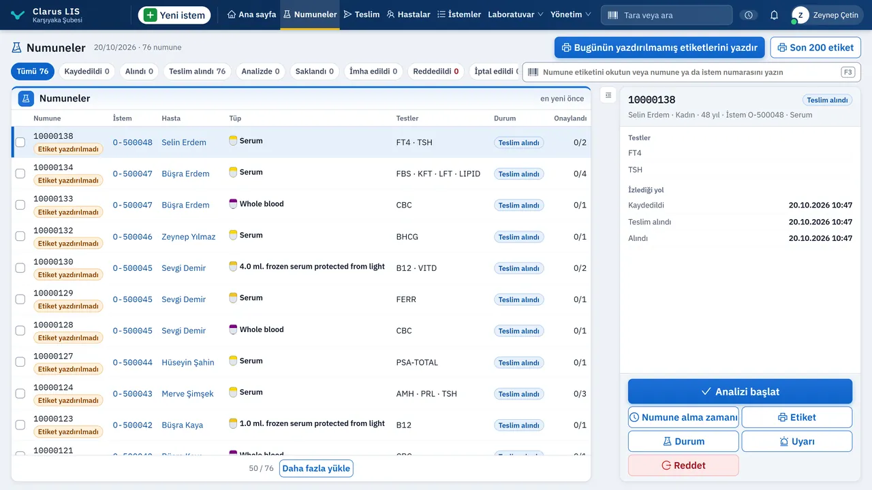The height and width of the screenshot is (490, 872).
Task: Click flask icon in Numuneler panel header
Action: [x=26, y=99]
